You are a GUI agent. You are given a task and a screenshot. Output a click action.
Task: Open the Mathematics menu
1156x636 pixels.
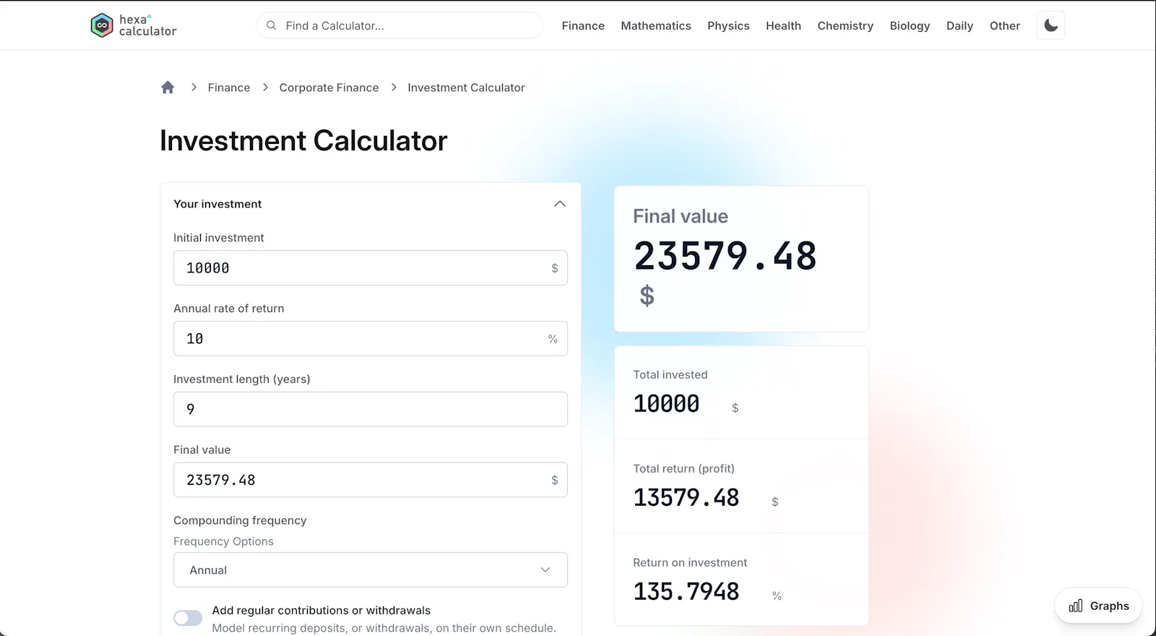click(x=656, y=25)
